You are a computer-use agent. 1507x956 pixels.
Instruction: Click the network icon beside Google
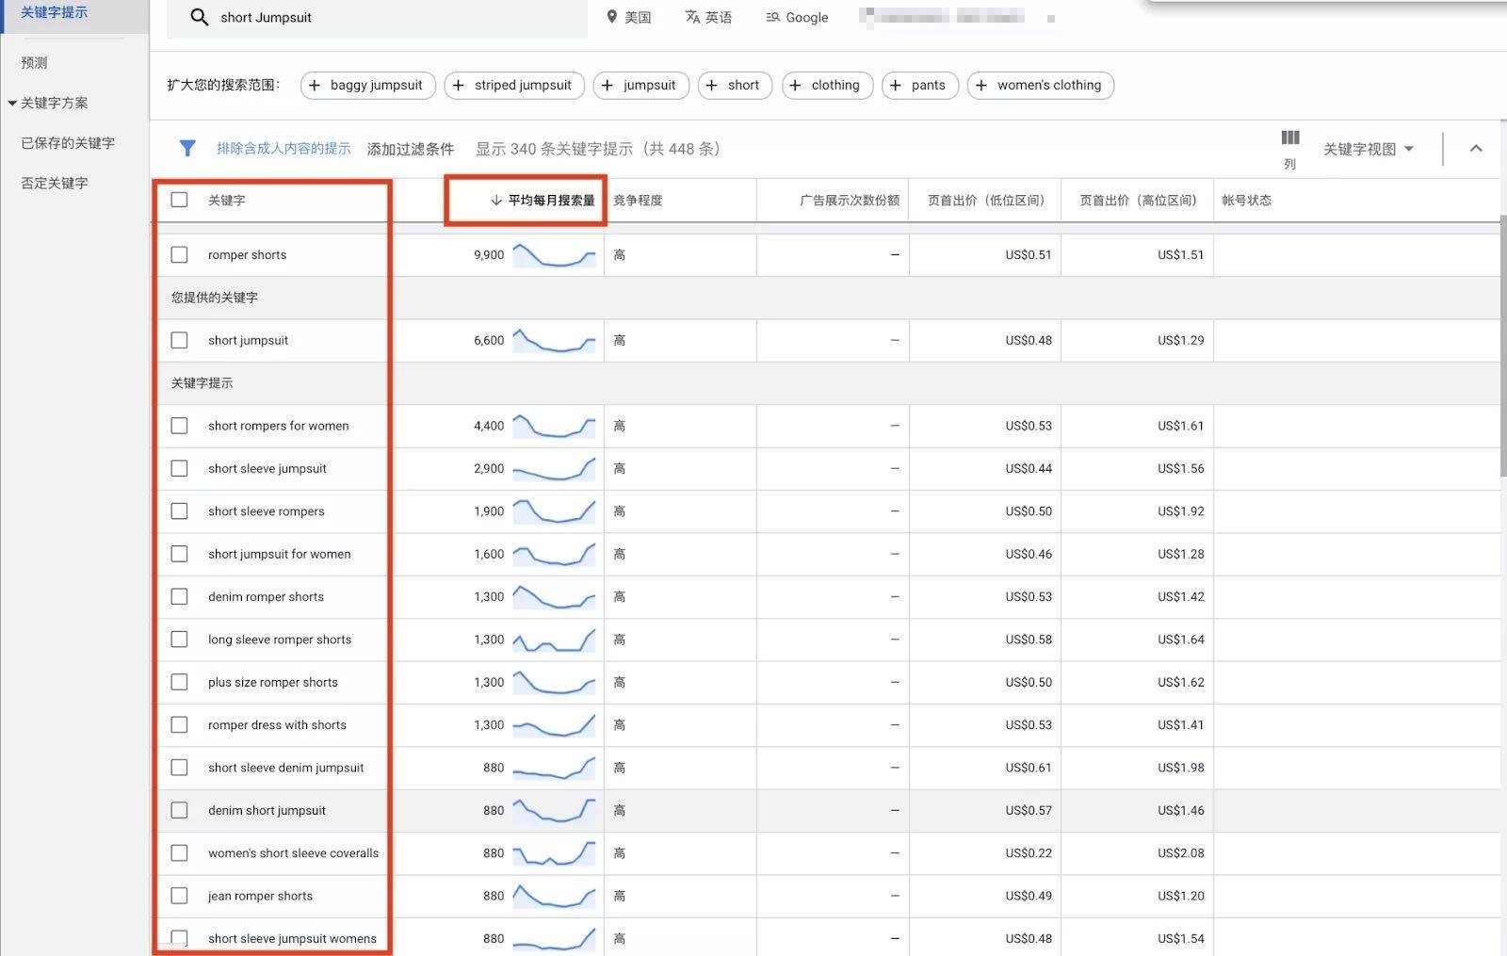coord(771,17)
